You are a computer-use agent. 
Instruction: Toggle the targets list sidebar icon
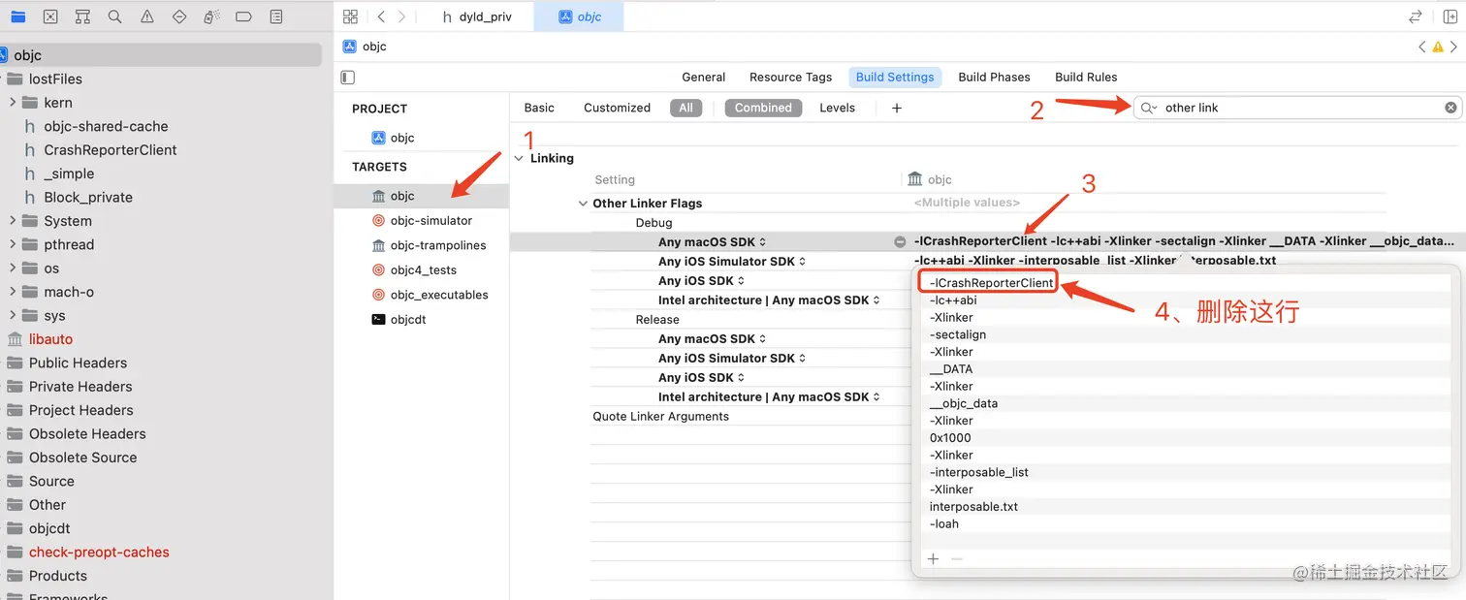coord(348,77)
